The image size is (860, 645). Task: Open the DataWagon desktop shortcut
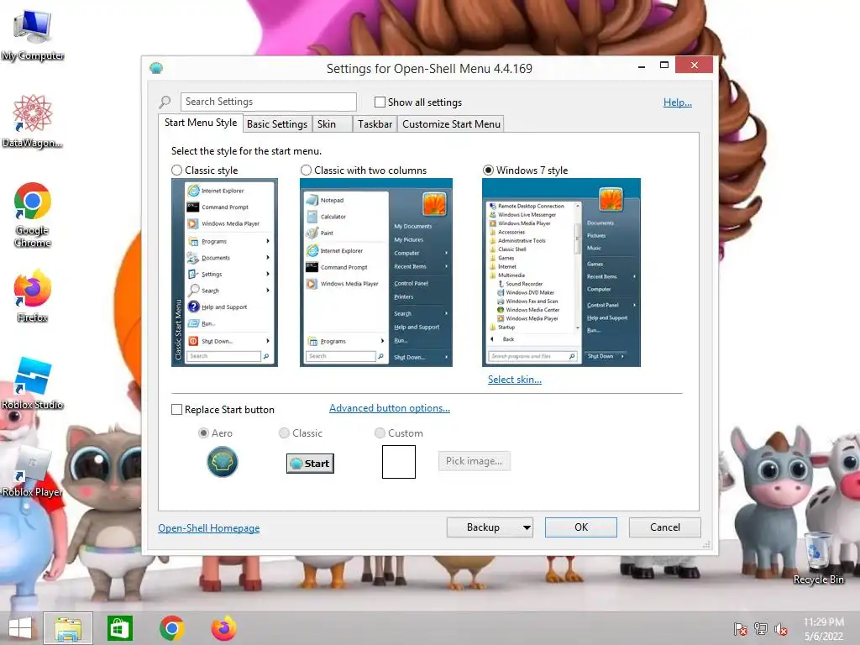coord(33,121)
